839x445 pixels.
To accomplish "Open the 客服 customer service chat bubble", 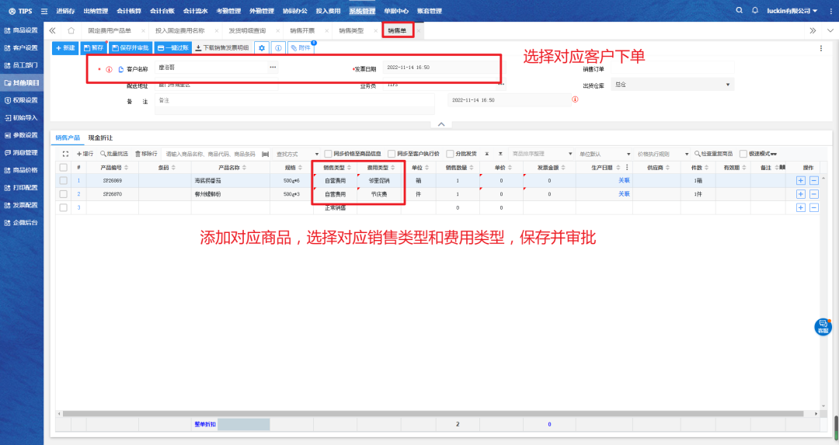I will [823, 327].
